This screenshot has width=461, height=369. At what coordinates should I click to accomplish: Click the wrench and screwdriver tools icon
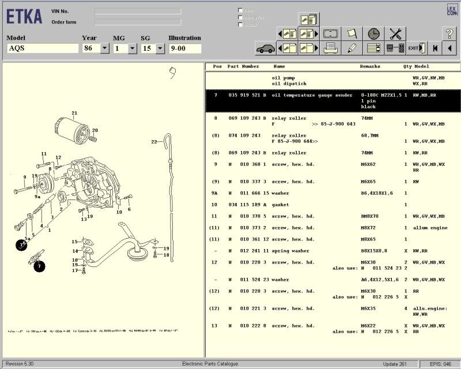(x=395, y=34)
